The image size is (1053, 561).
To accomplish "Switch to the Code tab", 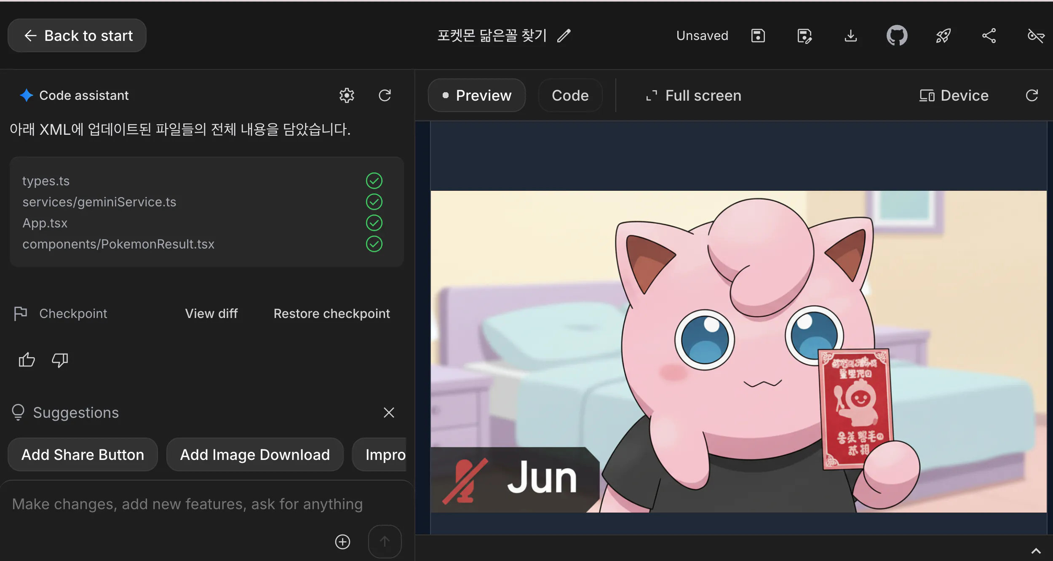I will pos(570,96).
